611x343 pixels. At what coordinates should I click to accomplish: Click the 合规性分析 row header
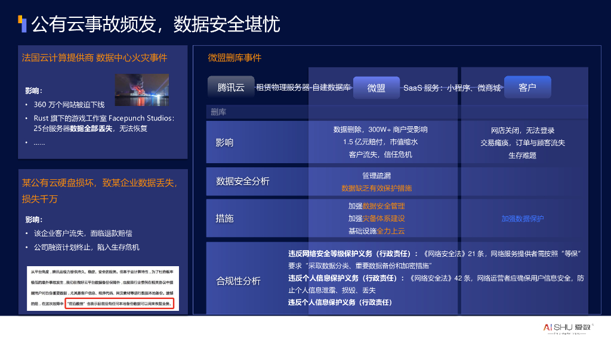tap(239, 281)
